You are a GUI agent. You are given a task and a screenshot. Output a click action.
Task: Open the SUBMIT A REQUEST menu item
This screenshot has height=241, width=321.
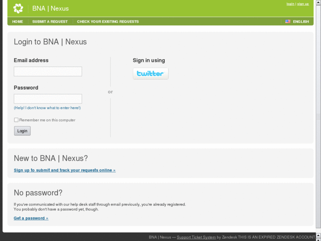click(x=50, y=22)
